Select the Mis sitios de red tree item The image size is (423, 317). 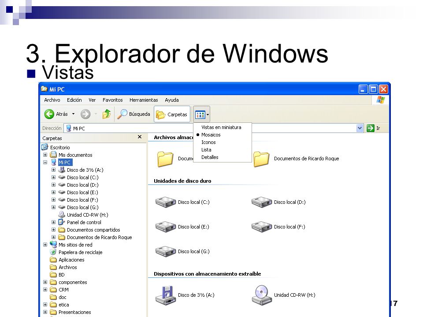point(75,245)
